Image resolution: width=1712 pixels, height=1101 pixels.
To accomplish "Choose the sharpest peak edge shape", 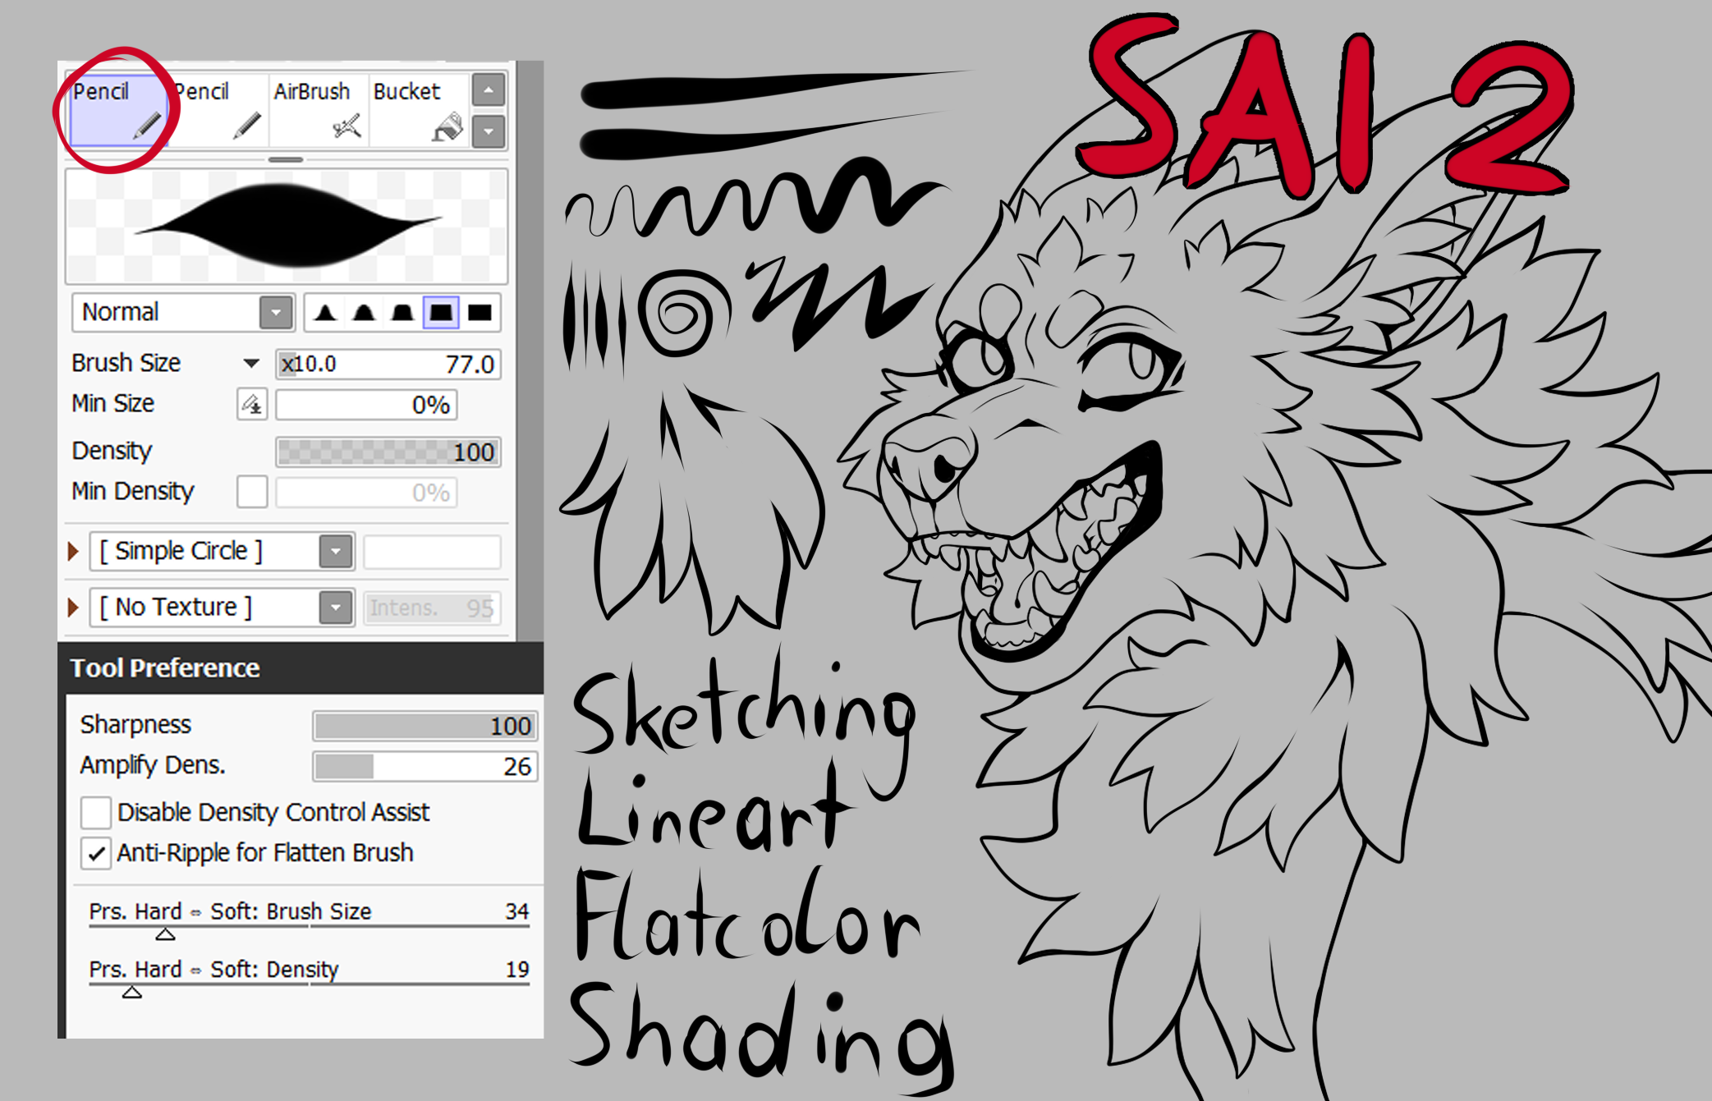I will (325, 313).
